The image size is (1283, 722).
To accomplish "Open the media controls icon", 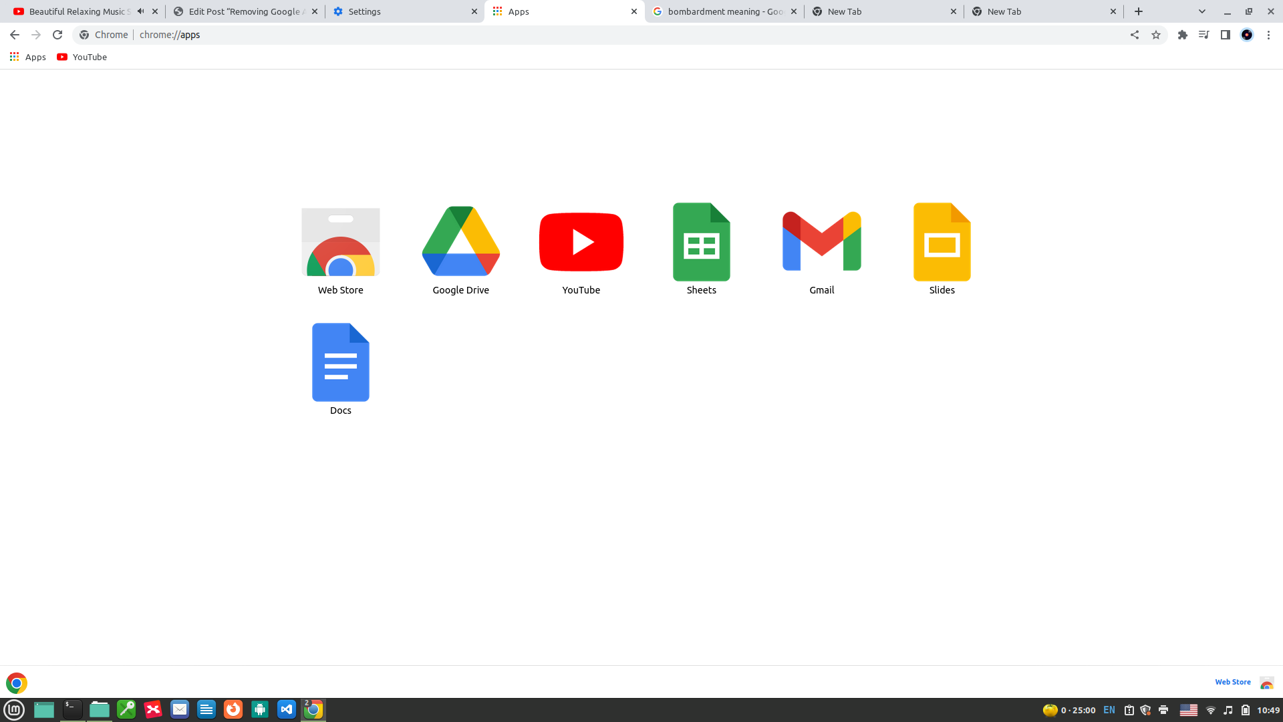I will tap(1204, 35).
